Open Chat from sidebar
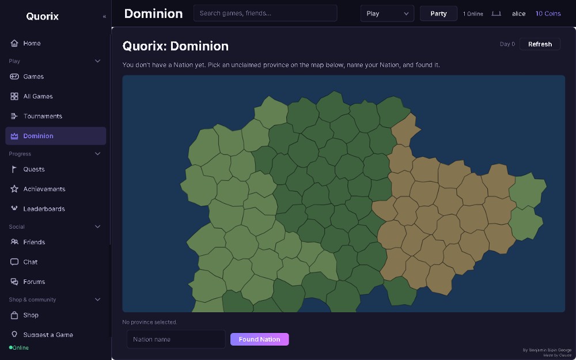The width and height of the screenshot is (576, 360). point(56,262)
